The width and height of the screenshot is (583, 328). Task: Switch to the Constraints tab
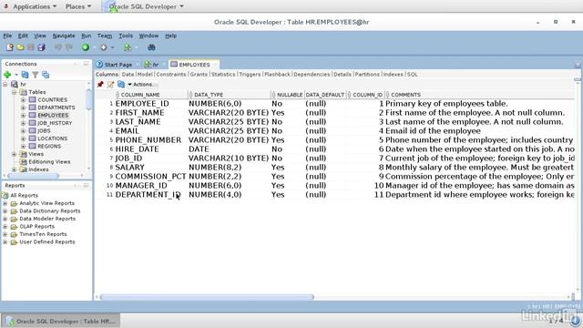[x=171, y=75]
